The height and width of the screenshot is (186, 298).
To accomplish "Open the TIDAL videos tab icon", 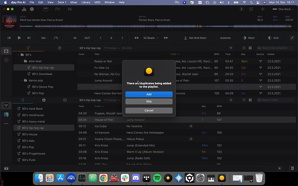I will pyautogui.click(x=65, y=100).
